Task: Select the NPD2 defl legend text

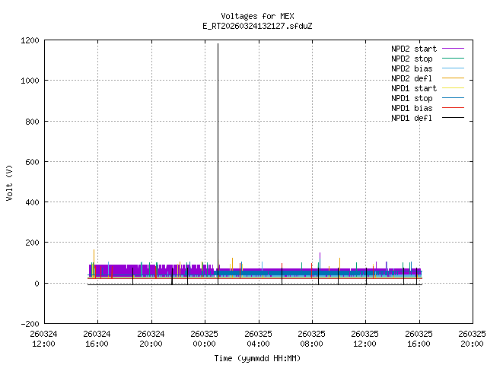Action: (413, 78)
